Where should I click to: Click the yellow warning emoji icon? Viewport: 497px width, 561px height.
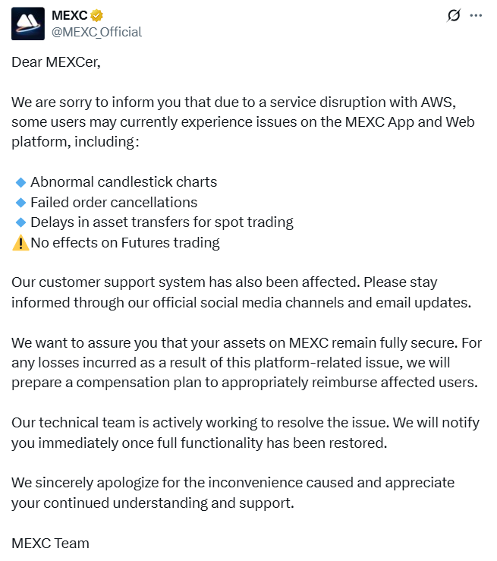click(20, 243)
